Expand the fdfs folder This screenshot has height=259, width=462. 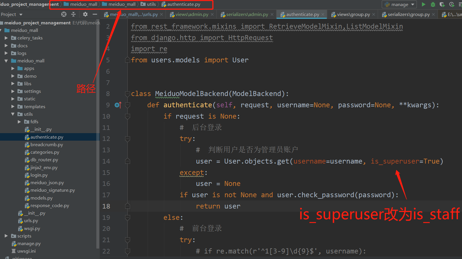point(19,122)
